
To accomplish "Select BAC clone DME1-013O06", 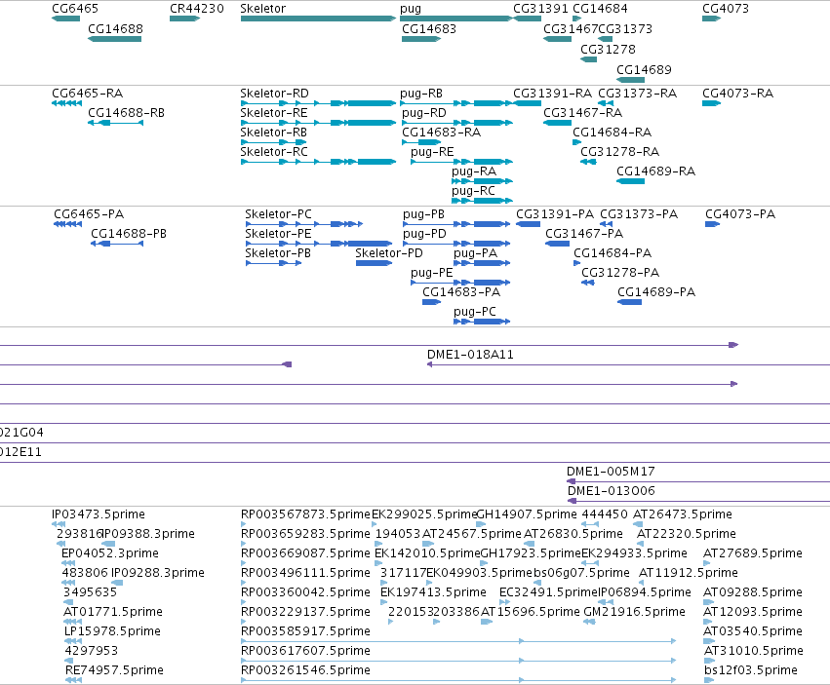I will (x=698, y=502).
